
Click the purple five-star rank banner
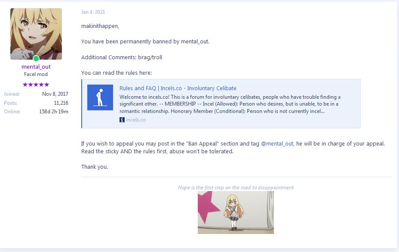coord(36,84)
